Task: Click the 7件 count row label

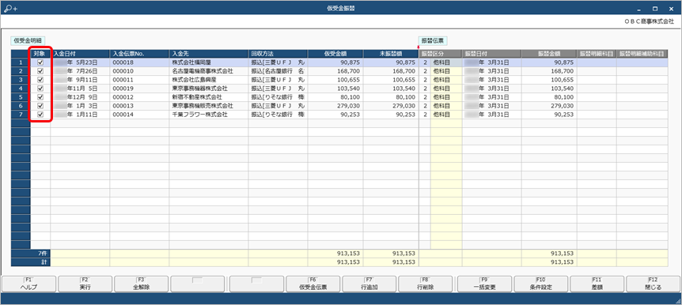Action: click(31, 254)
